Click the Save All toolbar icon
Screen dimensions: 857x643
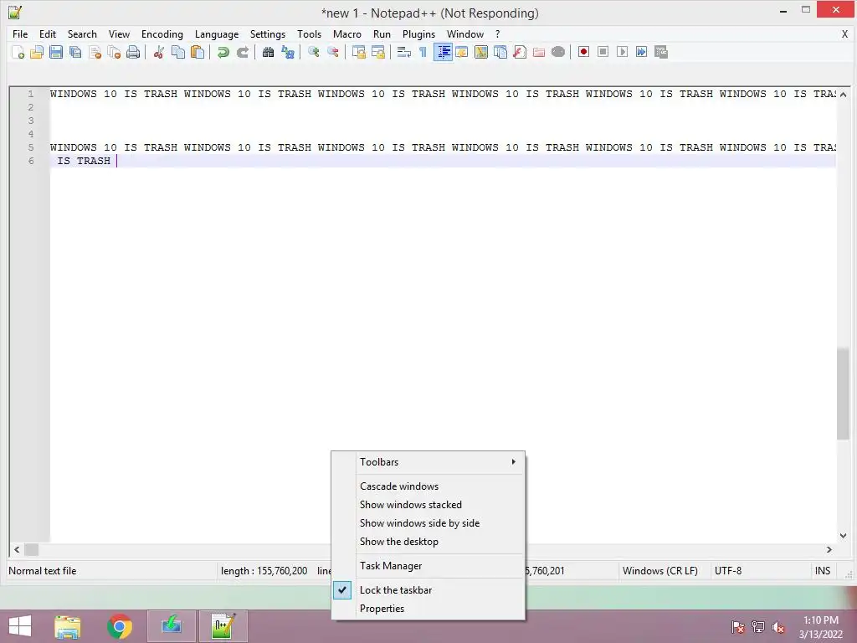(x=75, y=52)
